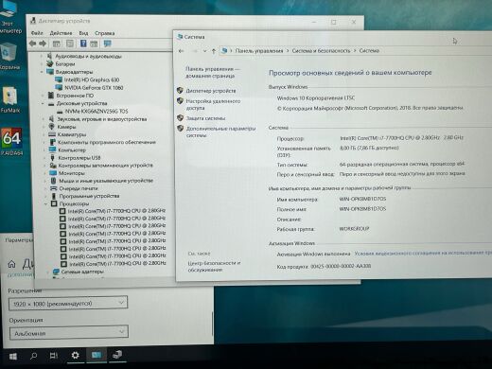492x369 pixels.
Task: Open the Recycle Bin desktop icon
Action: point(9,56)
